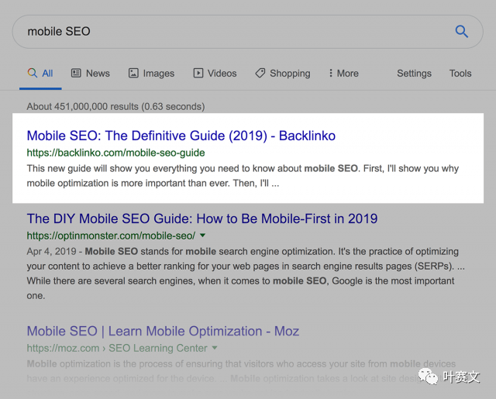Click the backlinko.com green URL
Viewport: 496px width, 399px height.
[x=115, y=153]
